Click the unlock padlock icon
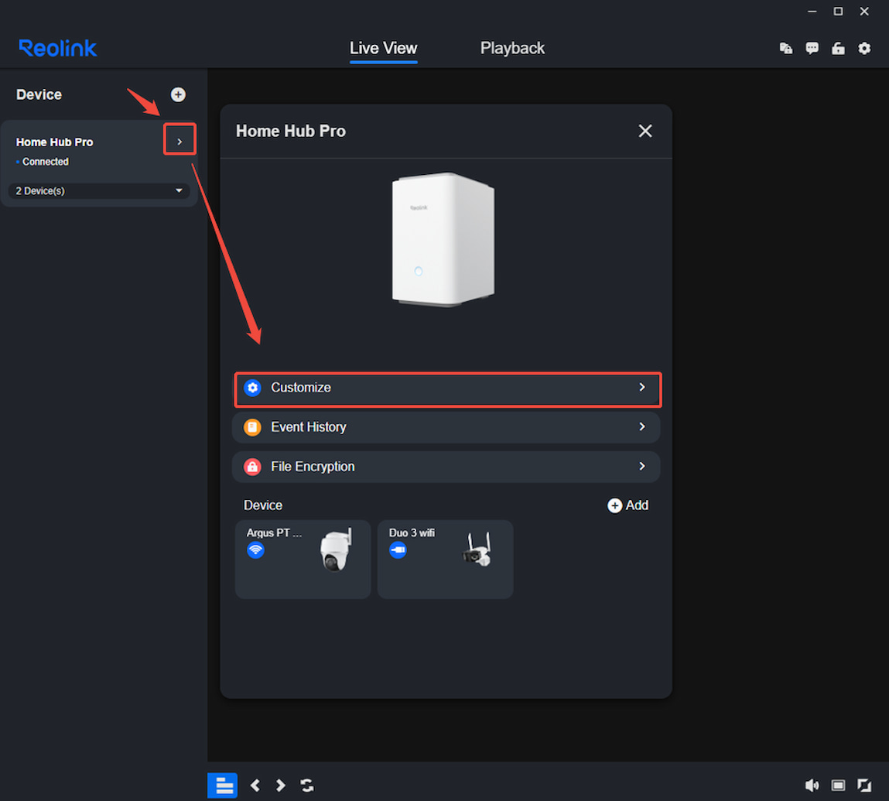The width and height of the screenshot is (889, 801). click(838, 48)
